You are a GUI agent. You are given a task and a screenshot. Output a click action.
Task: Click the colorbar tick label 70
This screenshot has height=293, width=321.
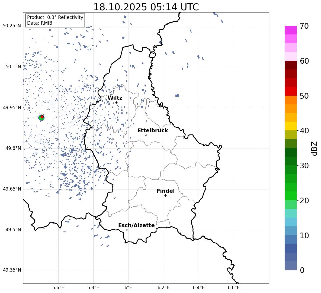pyautogui.click(x=304, y=26)
